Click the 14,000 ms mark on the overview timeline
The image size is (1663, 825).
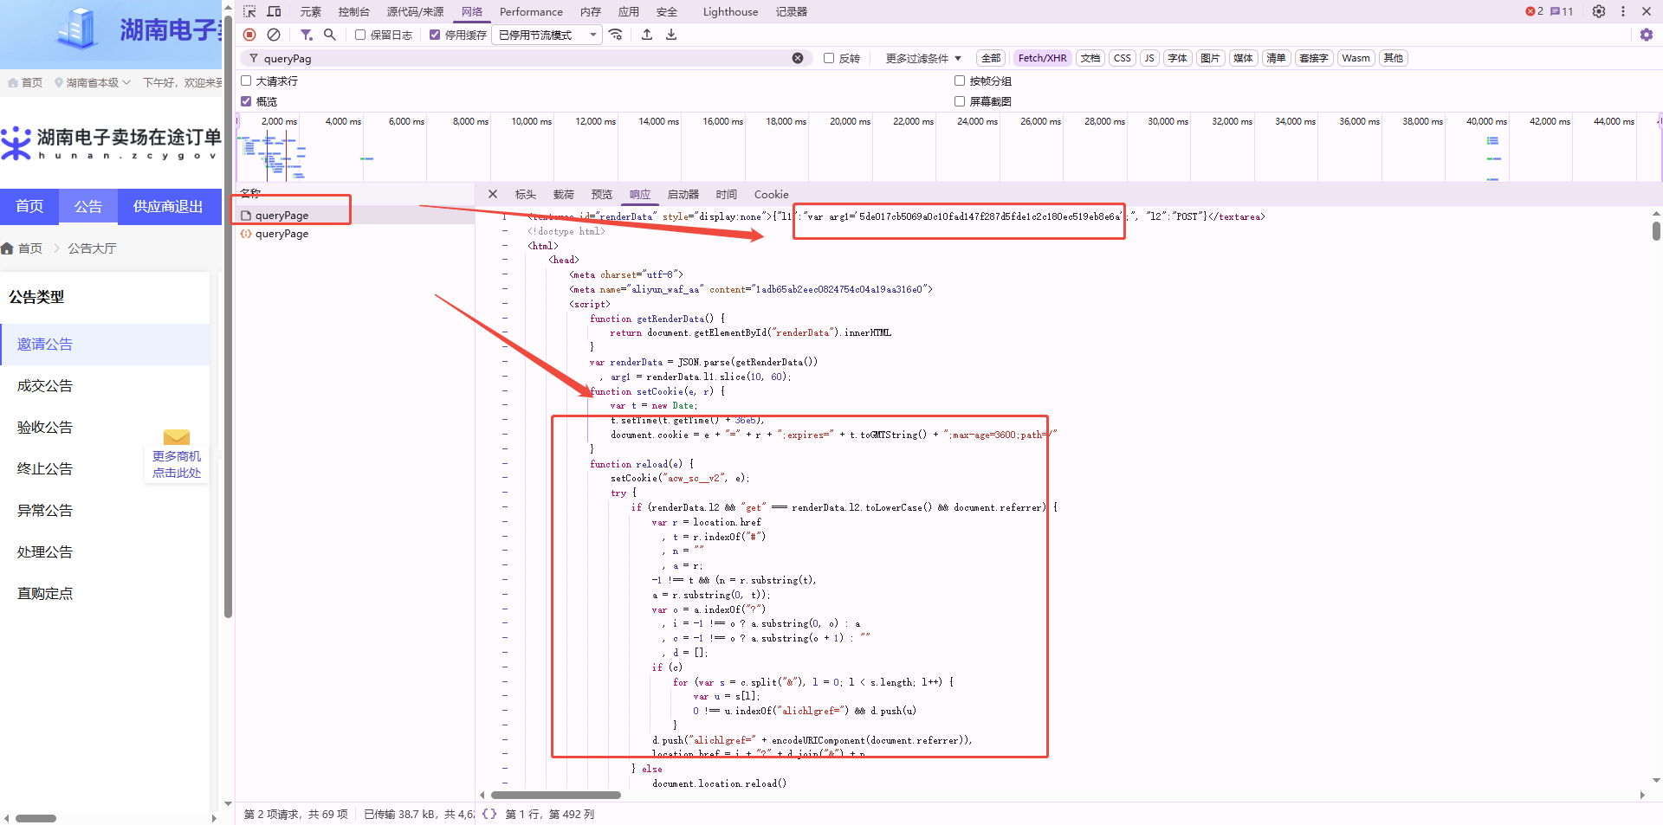658,121
